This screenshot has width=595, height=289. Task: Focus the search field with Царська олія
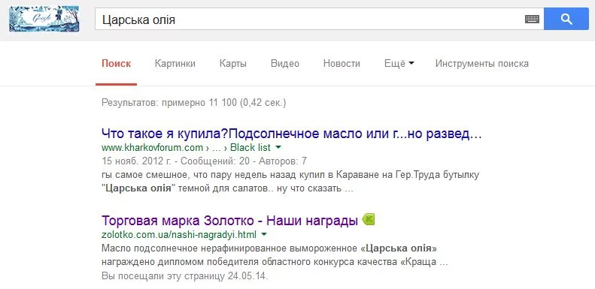pos(308,19)
